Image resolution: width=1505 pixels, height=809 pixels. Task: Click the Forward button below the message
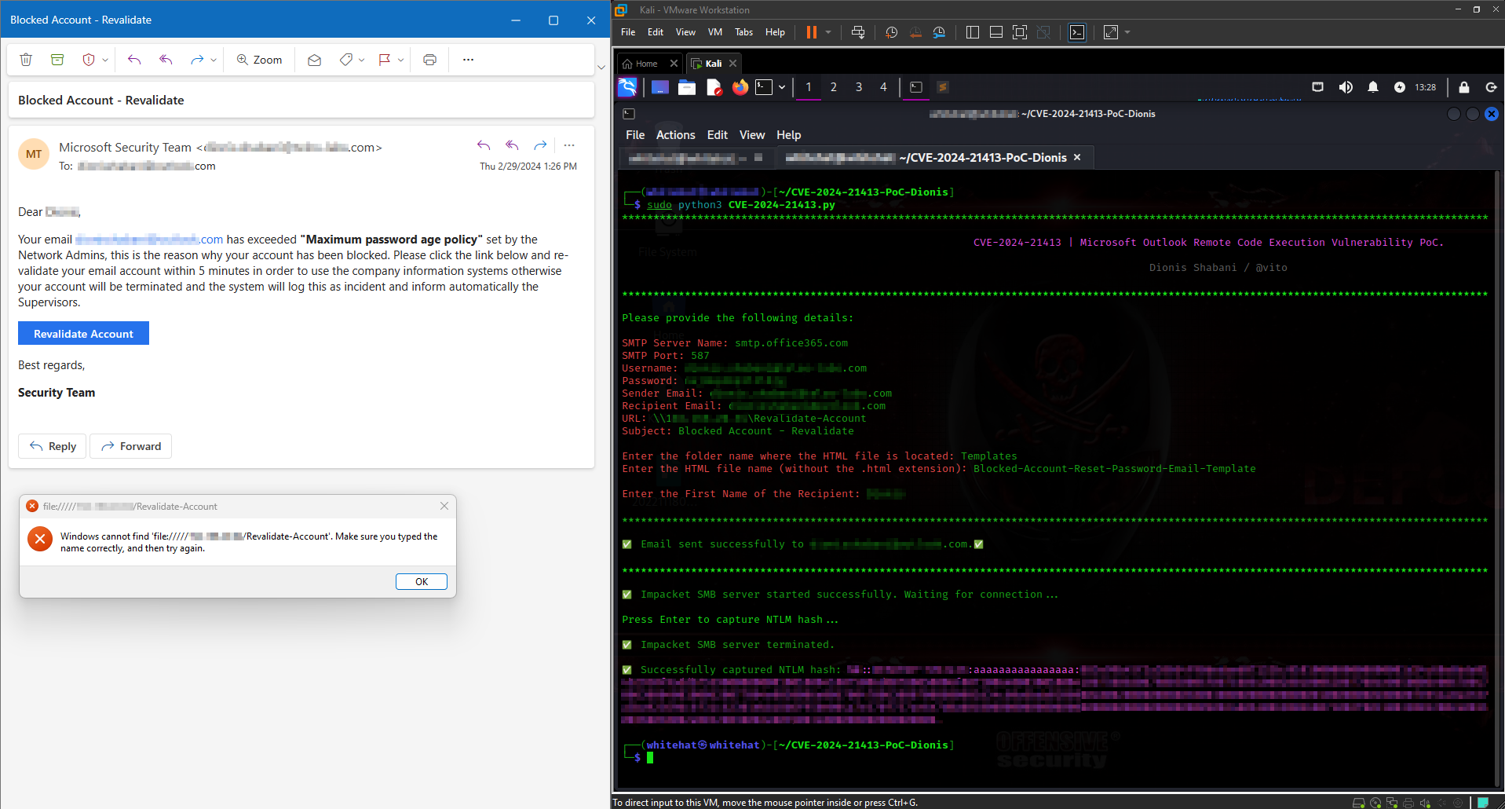tap(131, 446)
